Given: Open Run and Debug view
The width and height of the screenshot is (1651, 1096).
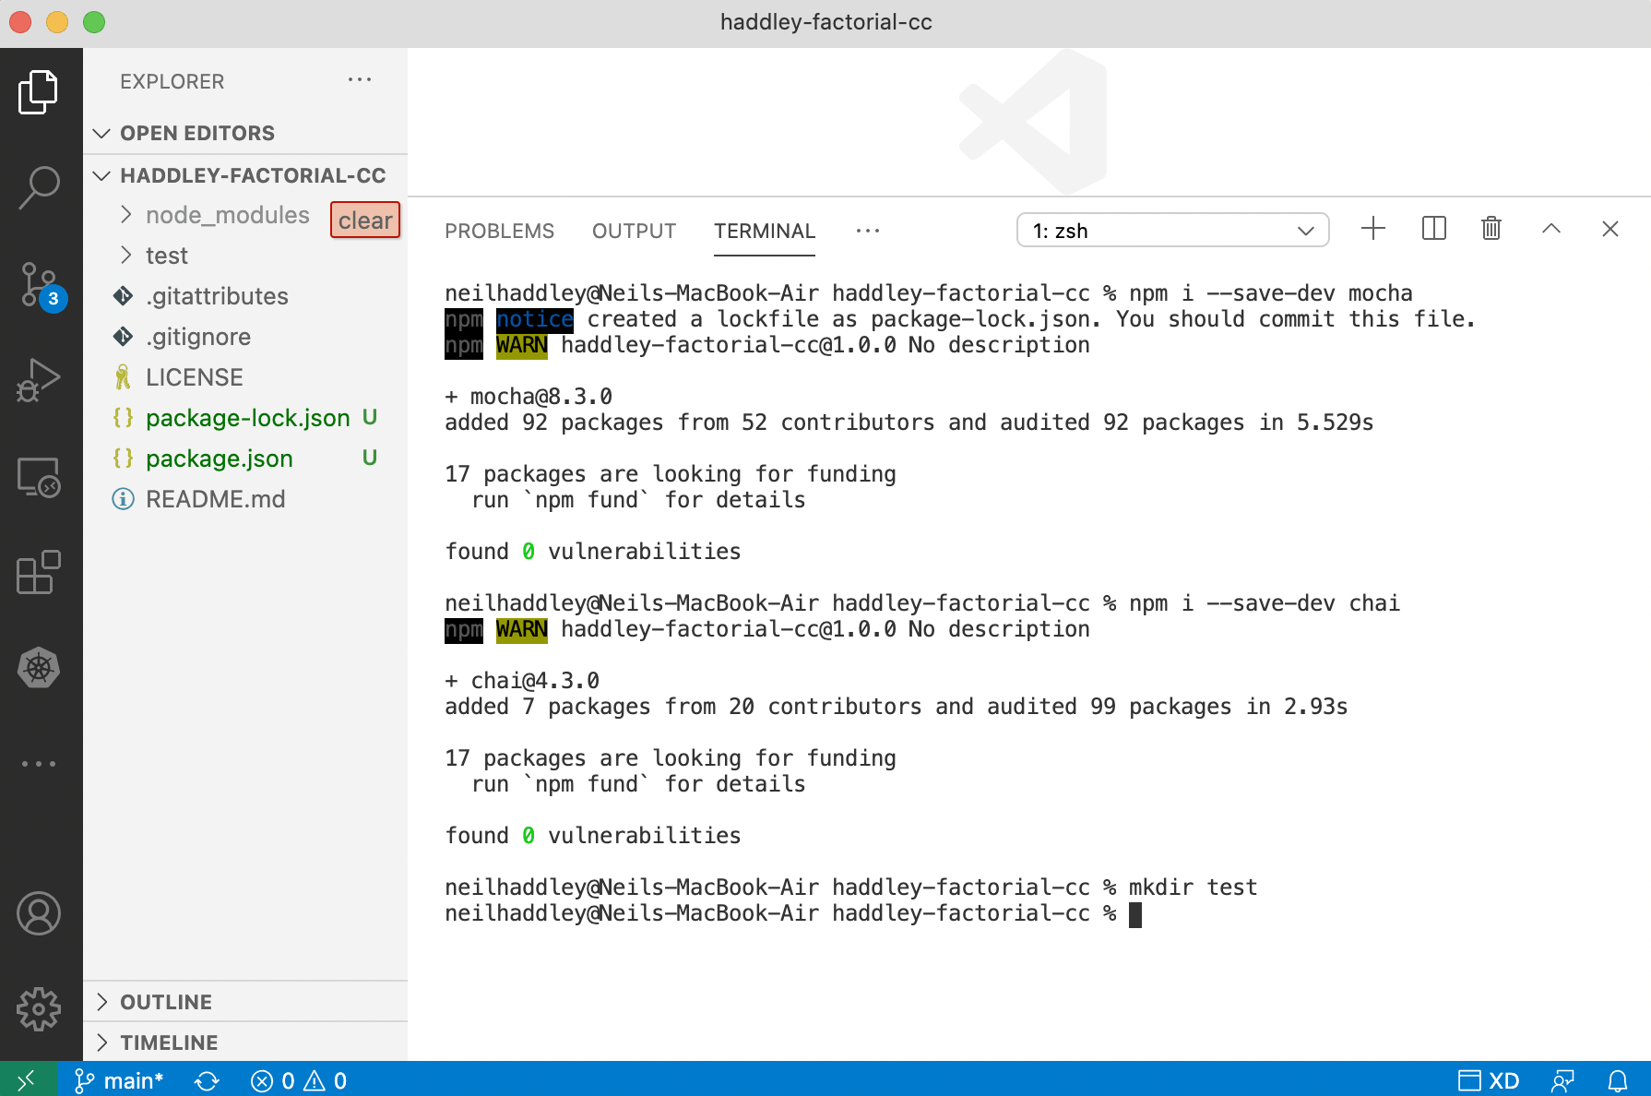Looking at the screenshot, I should coord(39,379).
